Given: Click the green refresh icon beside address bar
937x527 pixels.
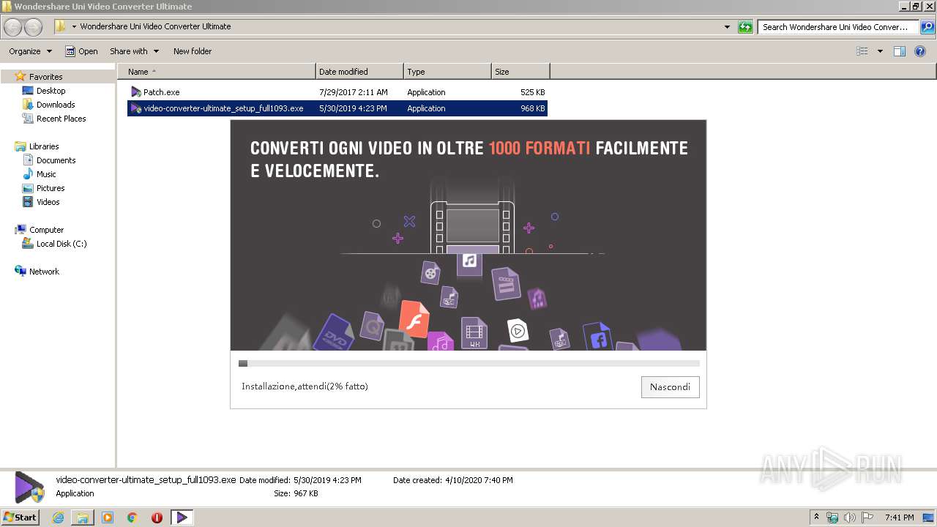Looking at the screenshot, I should click(745, 27).
